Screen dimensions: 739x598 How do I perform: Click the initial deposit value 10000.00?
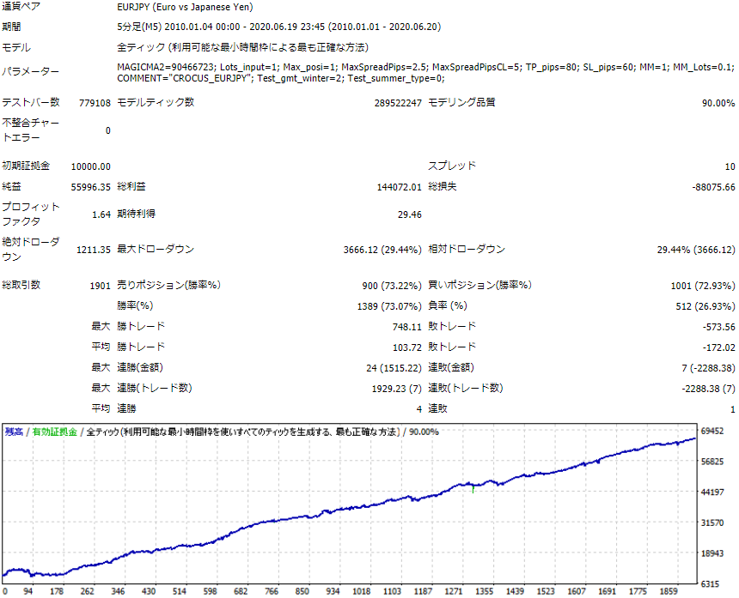pyautogui.click(x=90, y=166)
